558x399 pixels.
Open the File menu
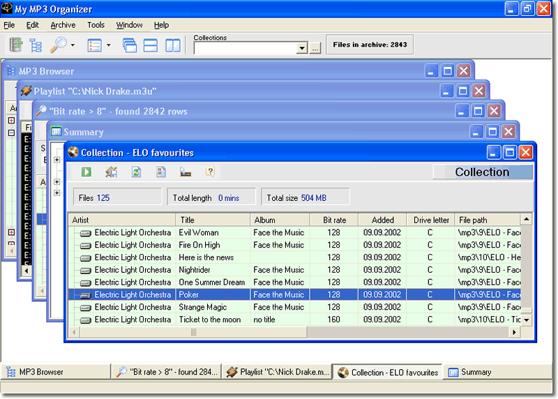click(9, 25)
